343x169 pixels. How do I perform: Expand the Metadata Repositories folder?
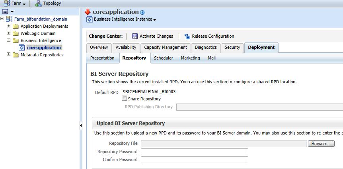point(8,54)
